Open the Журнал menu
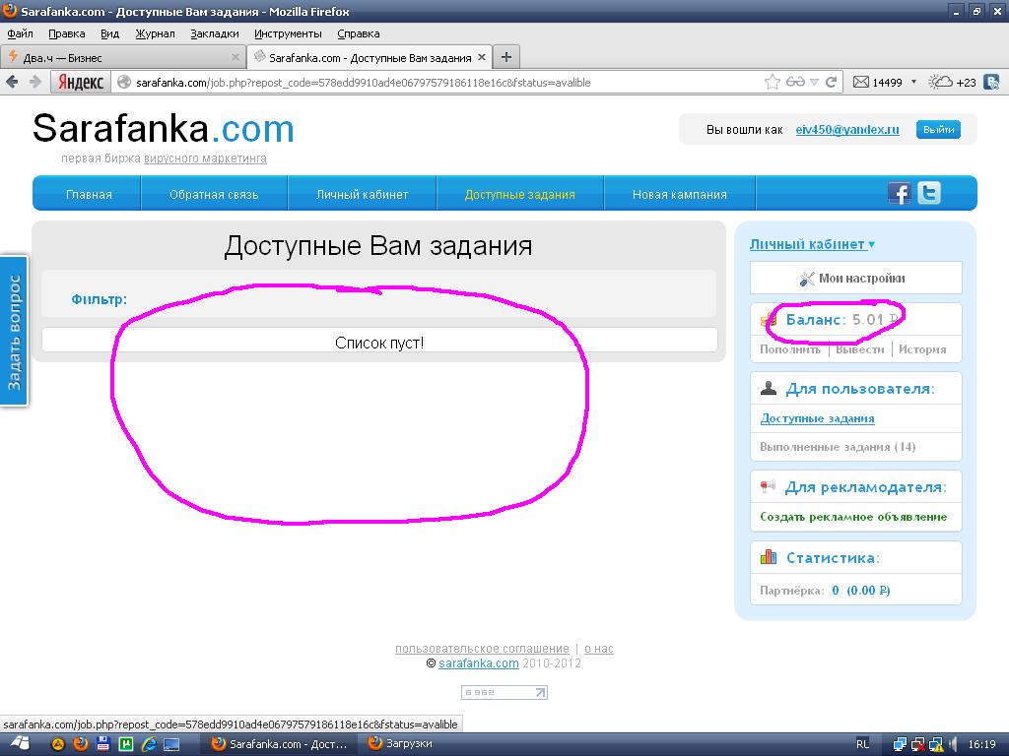 coord(155,33)
